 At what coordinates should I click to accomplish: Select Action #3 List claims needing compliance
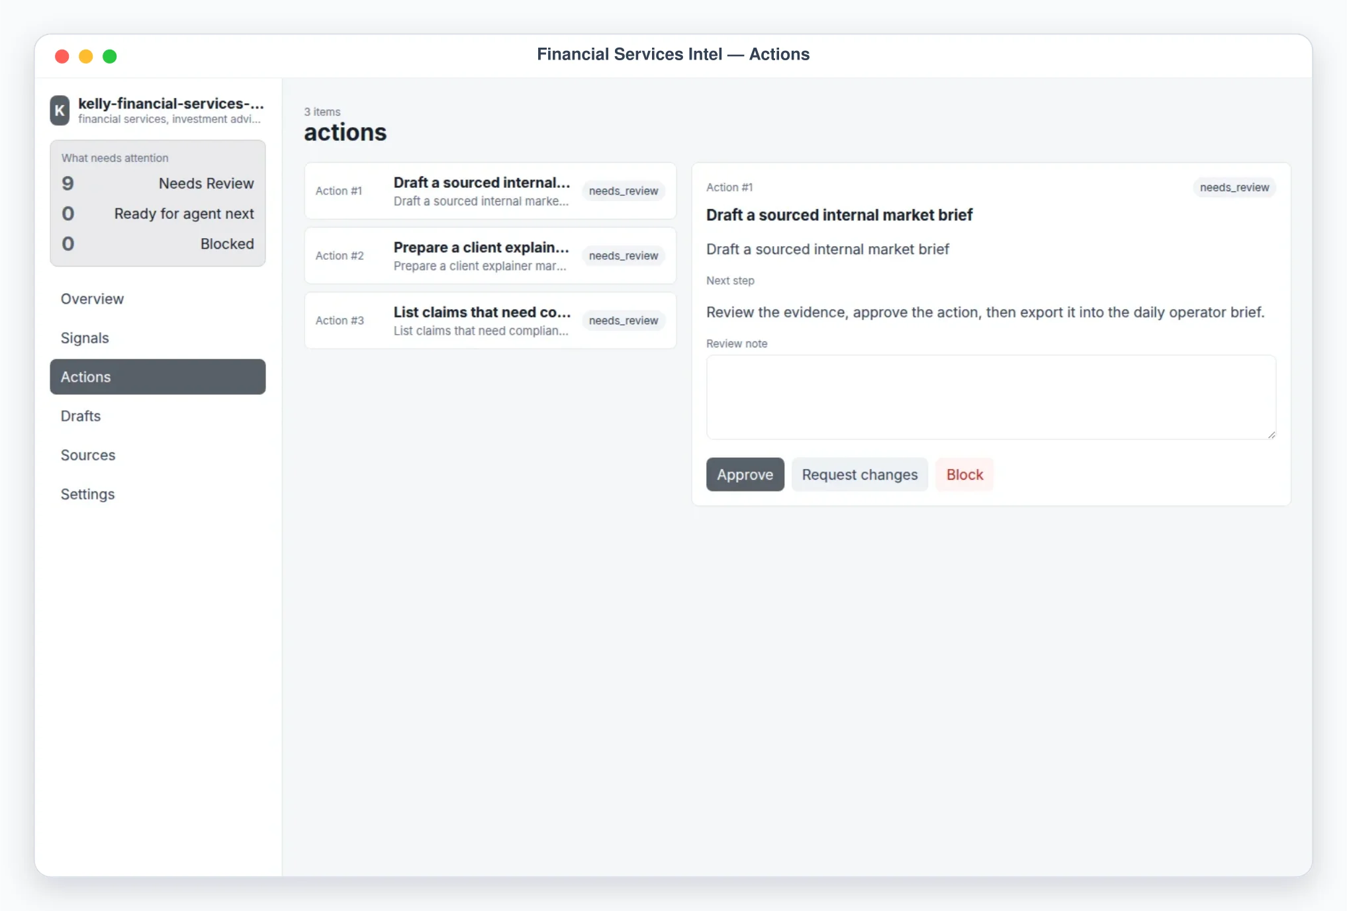[x=490, y=321]
